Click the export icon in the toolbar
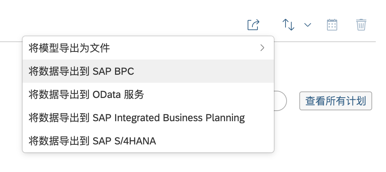386x172 pixels. pyautogui.click(x=253, y=25)
